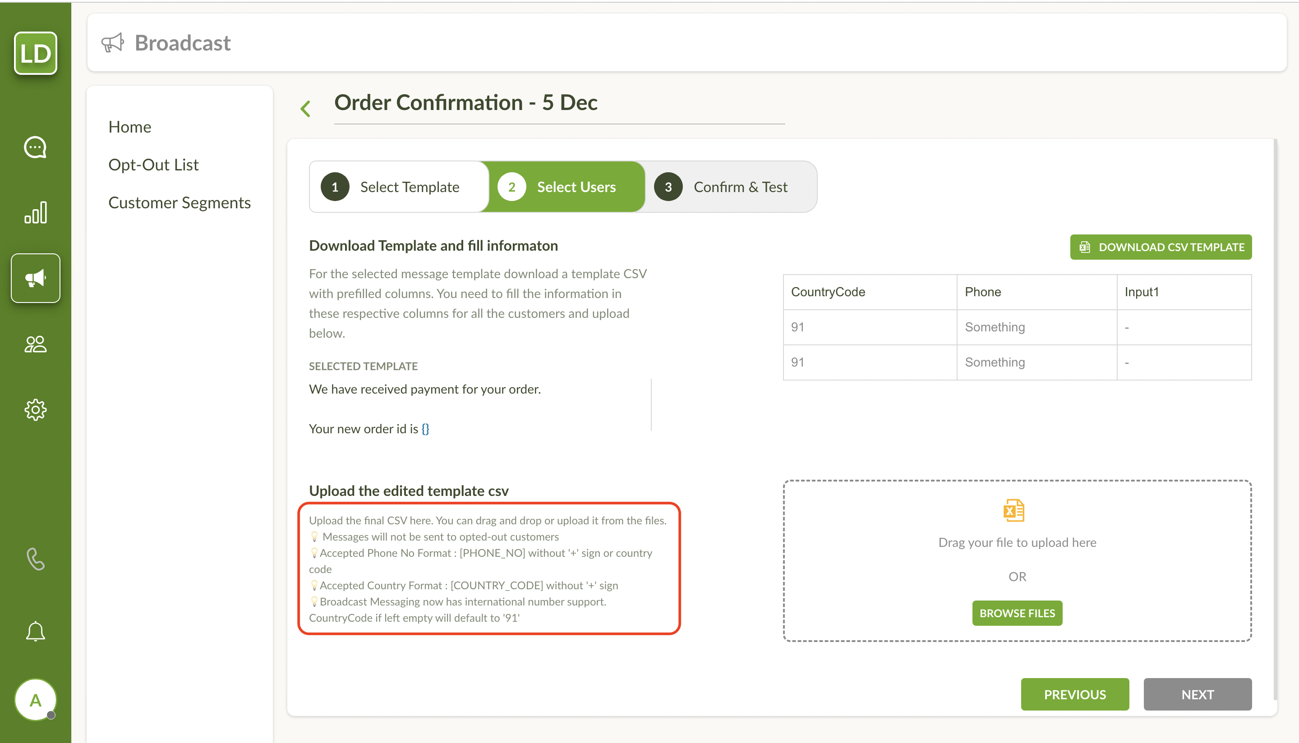This screenshot has width=1299, height=743.
Task: Open the user avatar A profile
Action: tap(35, 700)
